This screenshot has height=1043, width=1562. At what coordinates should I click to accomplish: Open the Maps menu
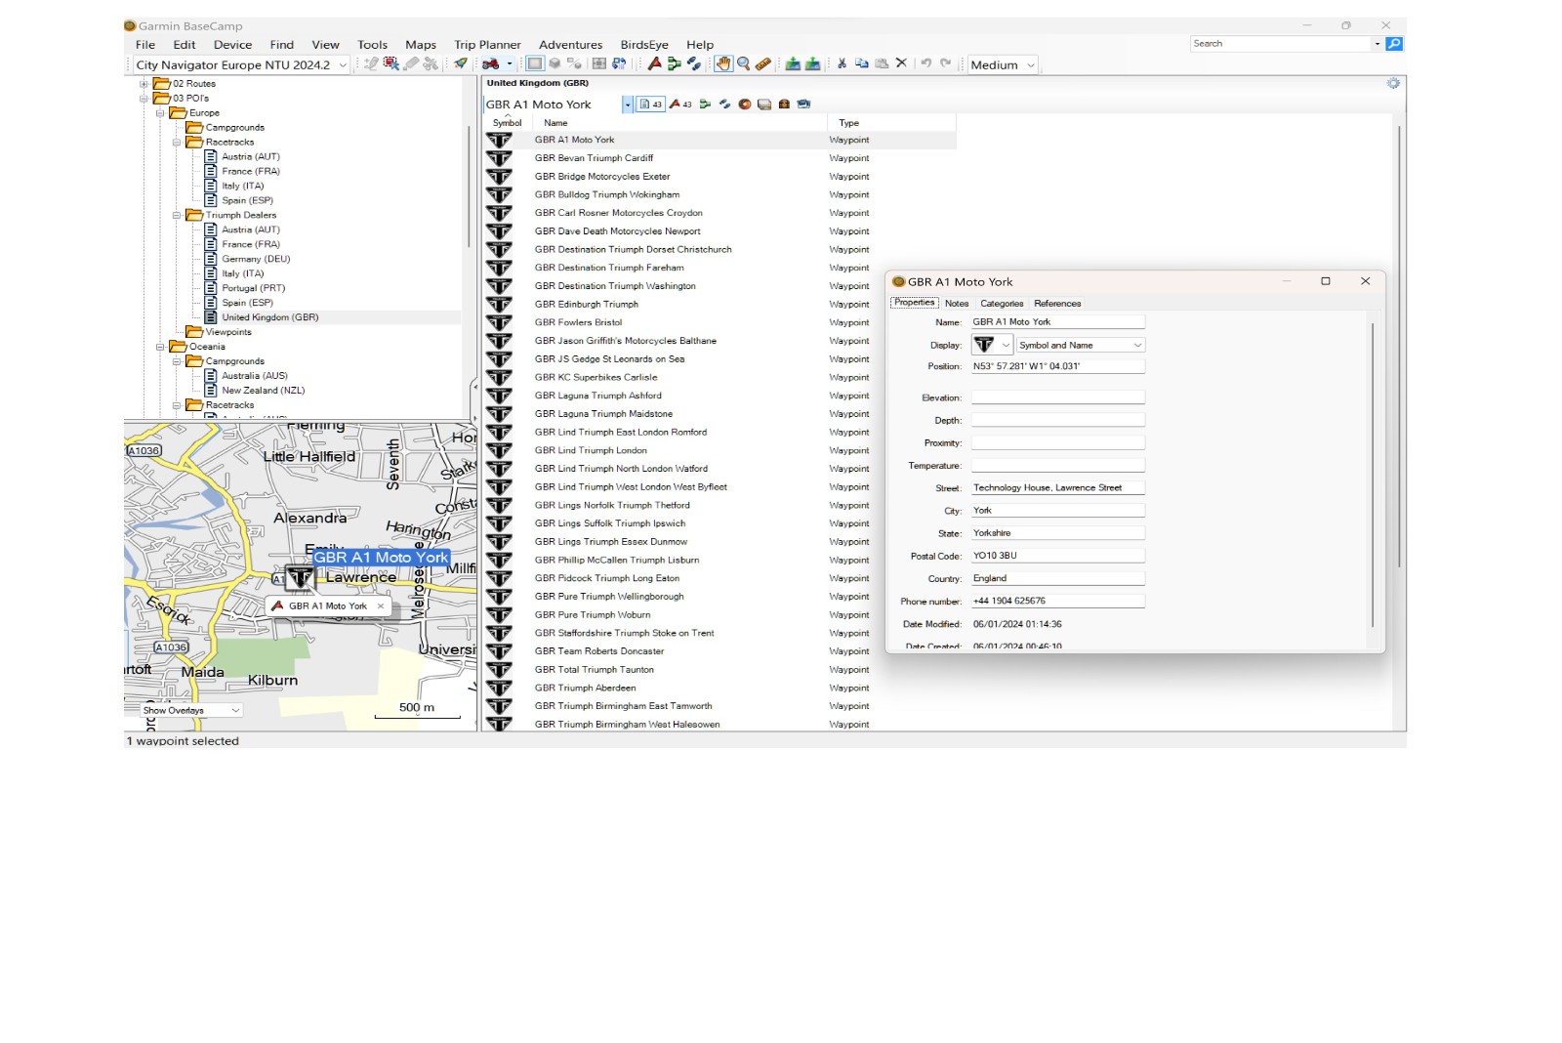421,45
